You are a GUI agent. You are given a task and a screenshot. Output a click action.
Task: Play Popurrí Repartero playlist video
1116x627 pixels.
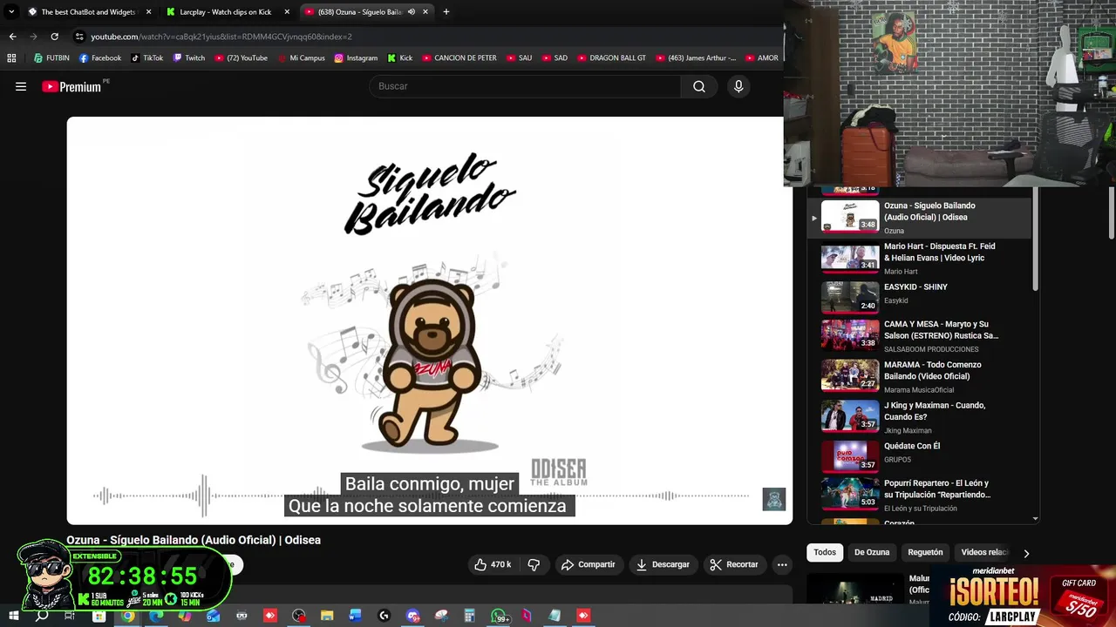pos(920,495)
